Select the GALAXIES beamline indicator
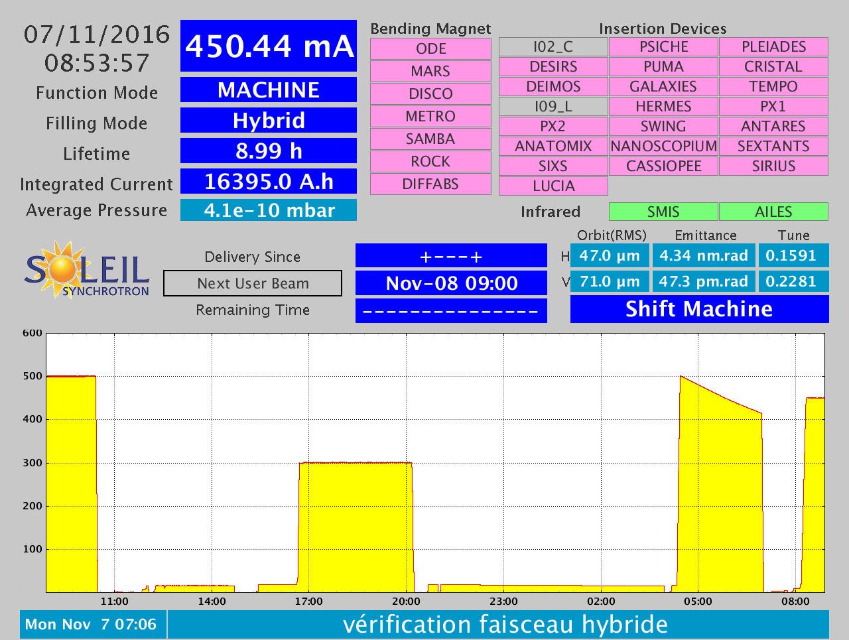849x640 pixels. point(663,86)
